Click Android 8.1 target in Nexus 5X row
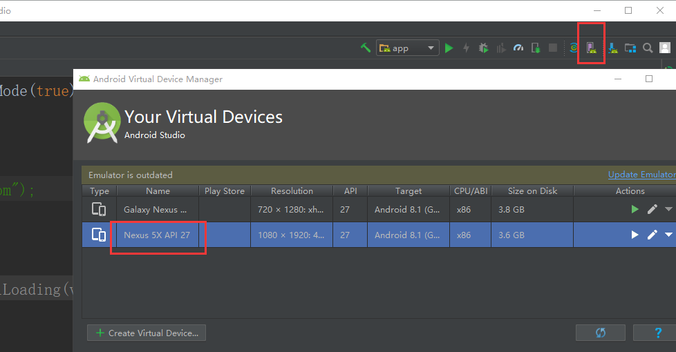The height and width of the screenshot is (352, 676). tap(407, 235)
